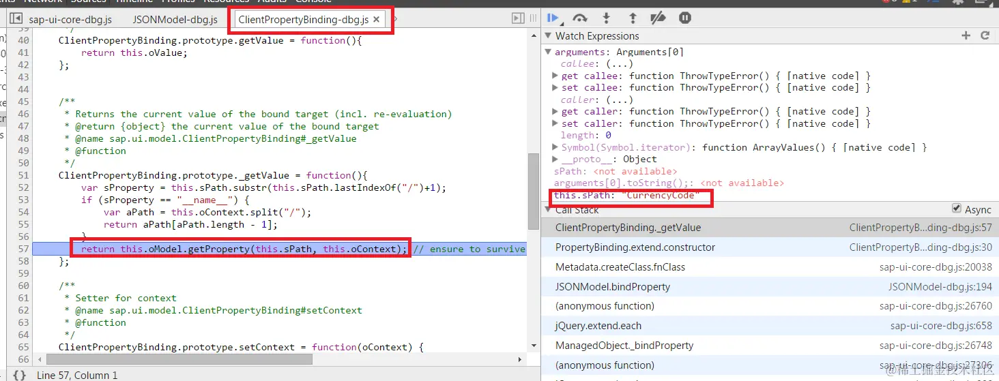
Task: Click the code editor horizontal scrollbar thumb
Action: pos(178,359)
